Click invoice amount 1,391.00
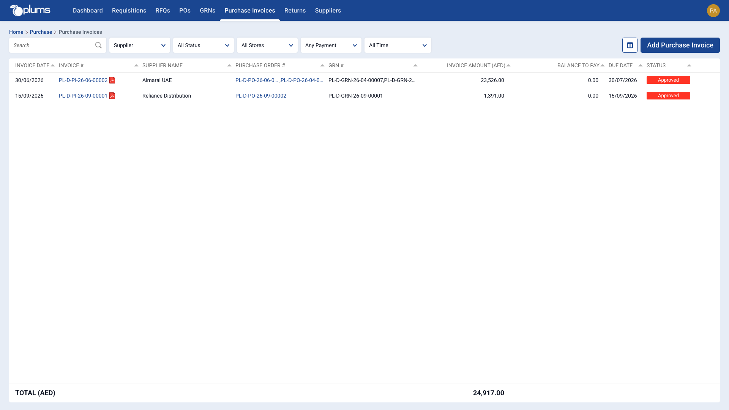729x410 pixels. pyautogui.click(x=494, y=96)
